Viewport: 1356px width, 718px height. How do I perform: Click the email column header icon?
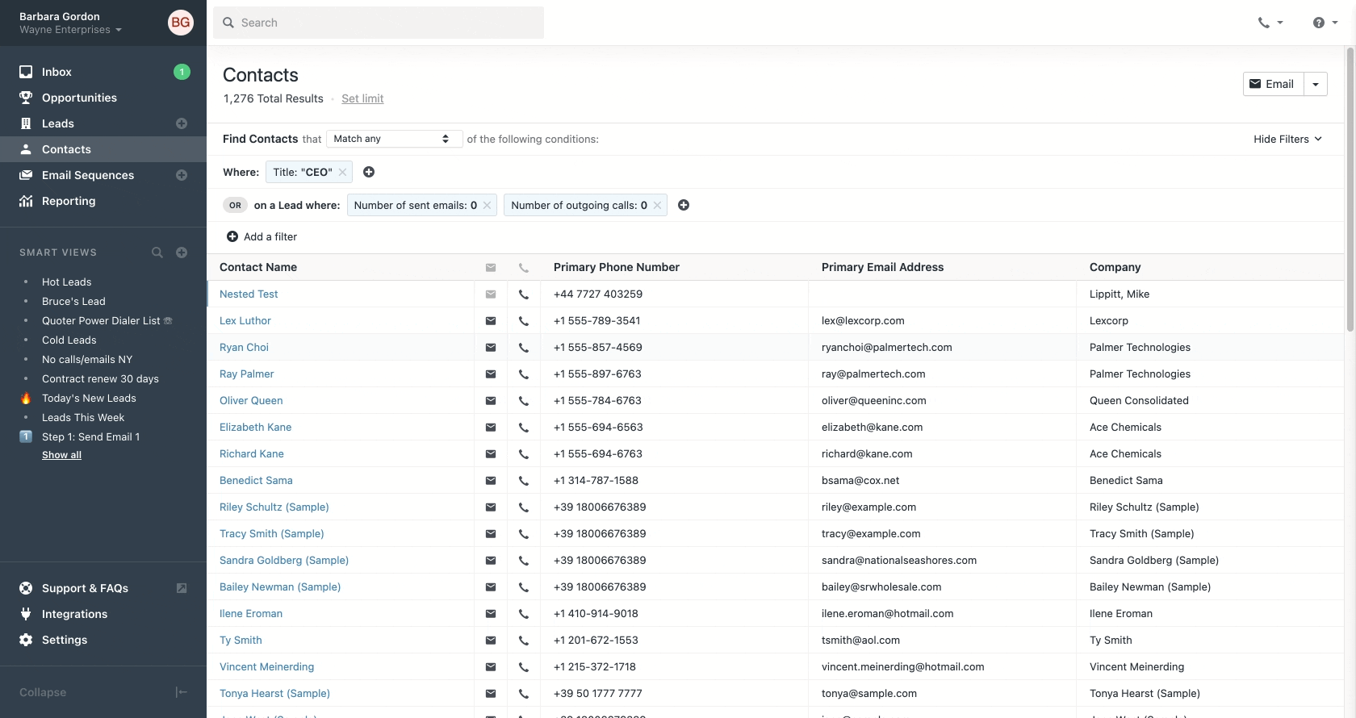click(x=491, y=268)
